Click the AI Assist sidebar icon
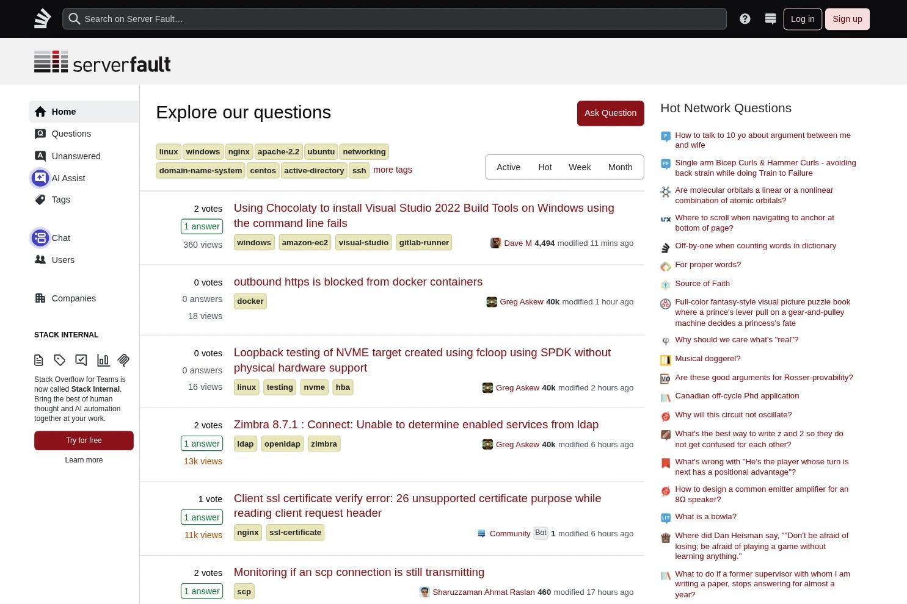Viewport: 907px width, 604px height. click(x=40, y=178)
